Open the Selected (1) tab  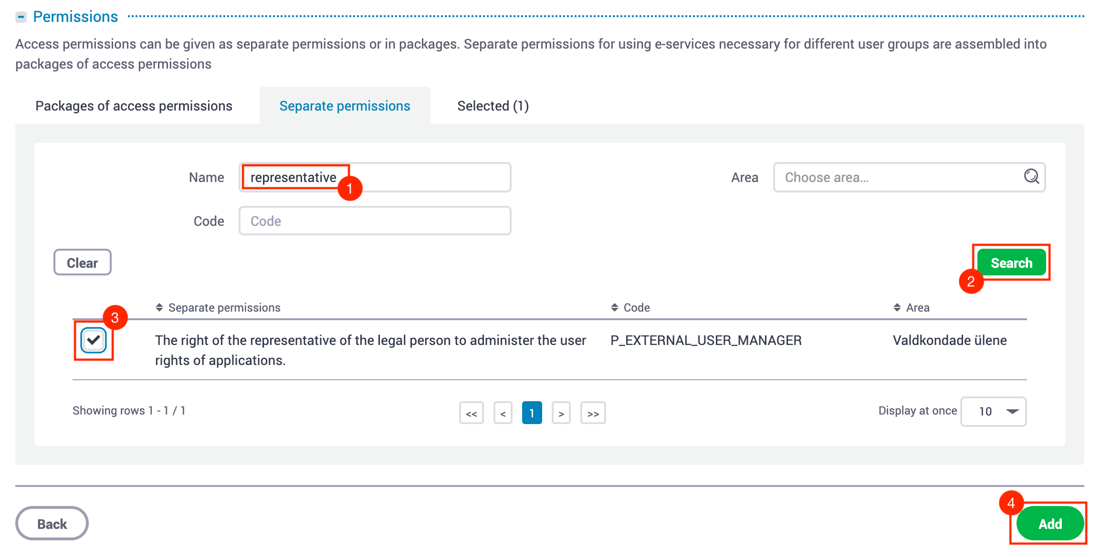click(x=493, y=105)
